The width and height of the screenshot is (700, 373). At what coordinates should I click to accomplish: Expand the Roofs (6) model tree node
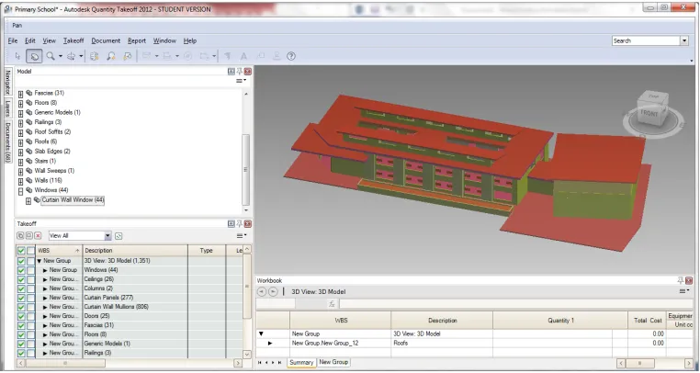(x=20, y=142)
